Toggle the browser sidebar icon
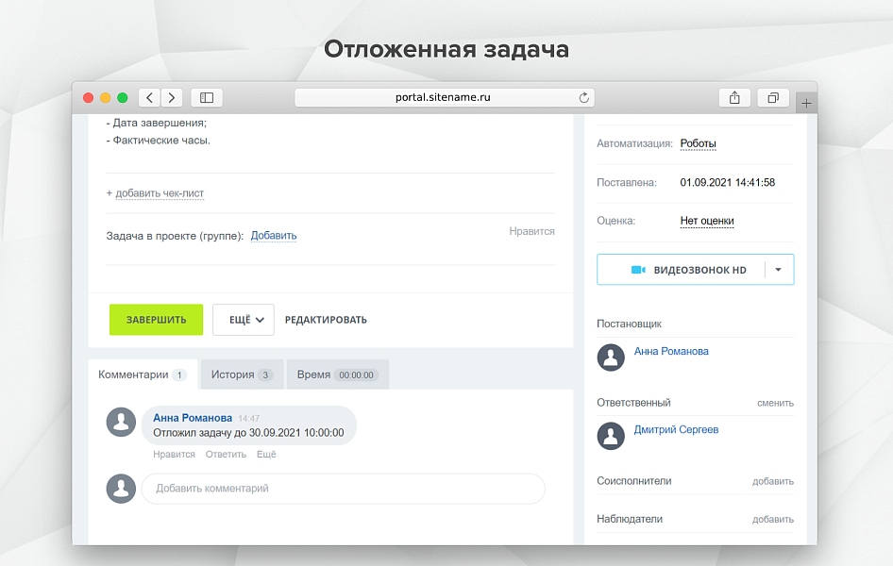893x566 pixels. (x=206, y=97)
